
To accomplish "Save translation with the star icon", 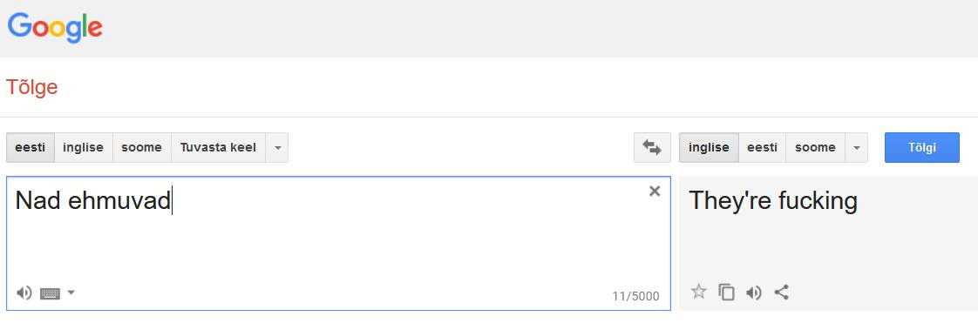I will tap(698, 291).
